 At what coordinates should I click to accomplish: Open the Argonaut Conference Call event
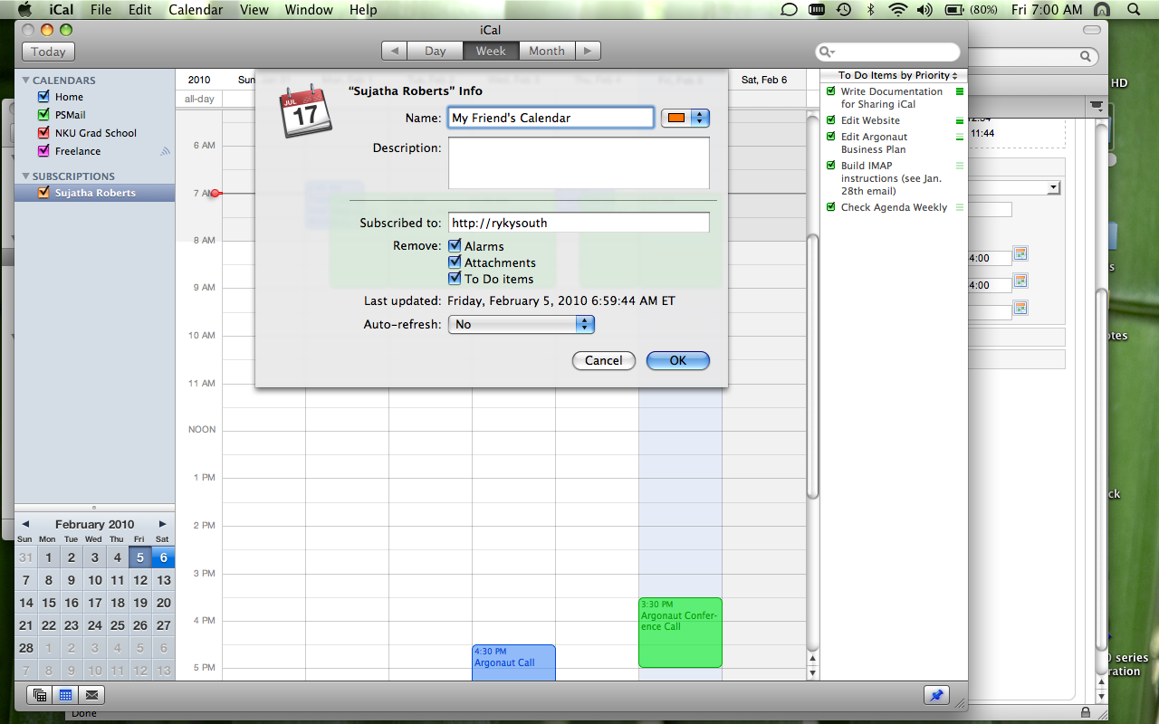click(680, 633)
